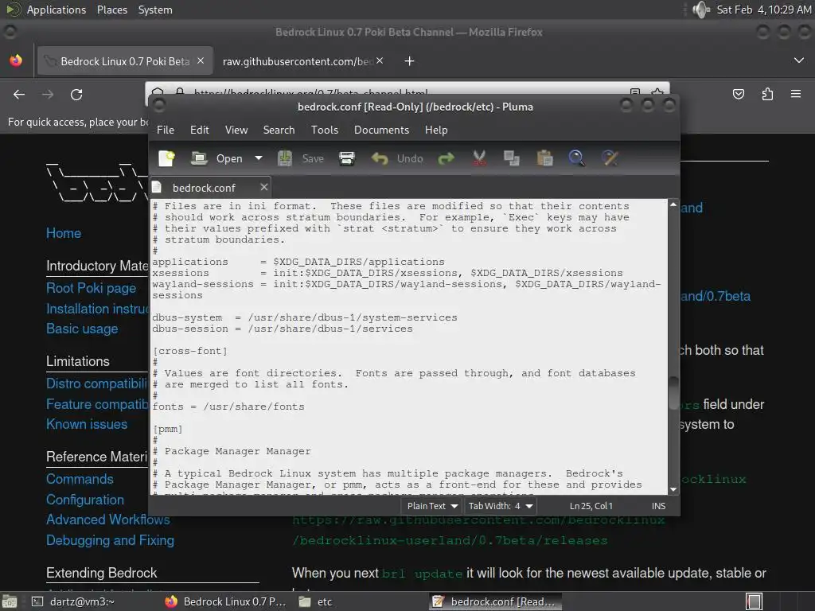Screen dimensions: 815x611
Task: Open Pluma View menu
Action: pyautogui.click(x=236, y=130)
